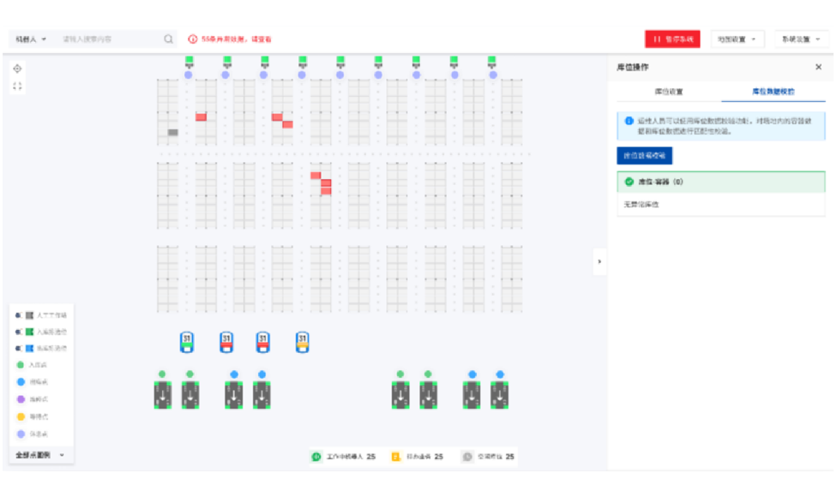Toggle the 出库传送位 legend visibility

click(19, 346)
